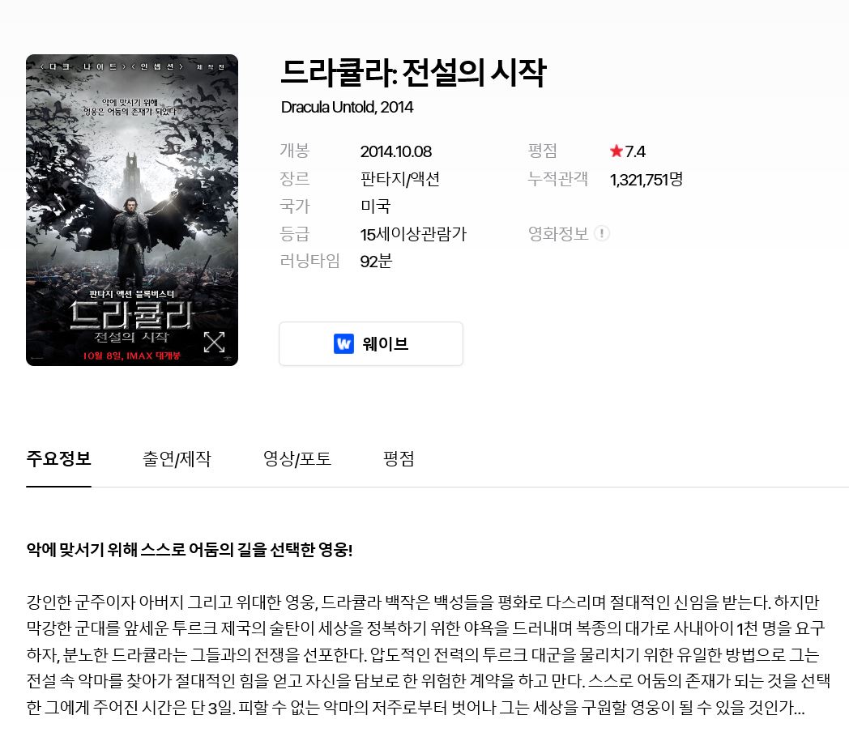Click the 1,321,751명 audience count
Screen dimensions: 849x745
click(646, 179)
